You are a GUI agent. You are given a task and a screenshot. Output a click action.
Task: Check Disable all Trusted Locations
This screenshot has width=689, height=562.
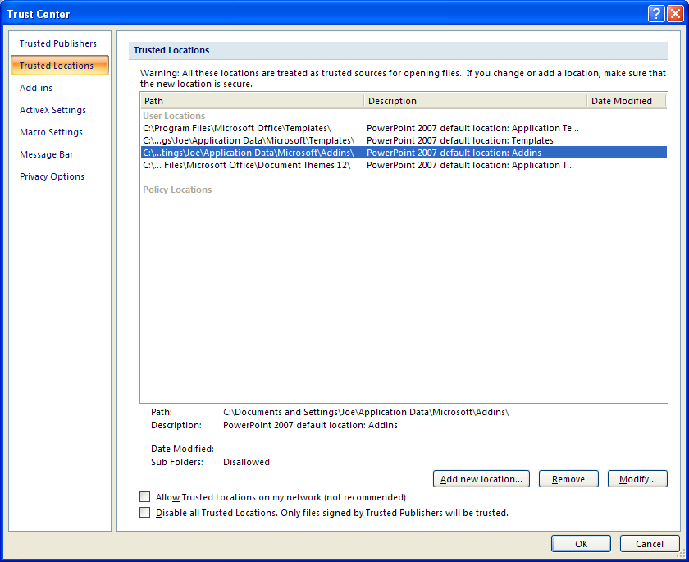click(x=144, y=512)
